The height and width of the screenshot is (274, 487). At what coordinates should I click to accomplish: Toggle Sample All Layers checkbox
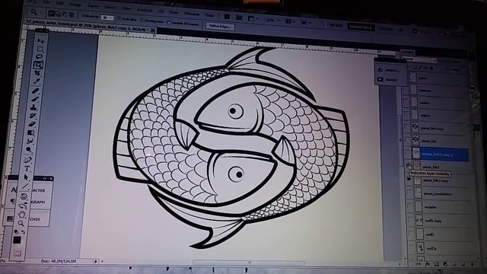169,22
